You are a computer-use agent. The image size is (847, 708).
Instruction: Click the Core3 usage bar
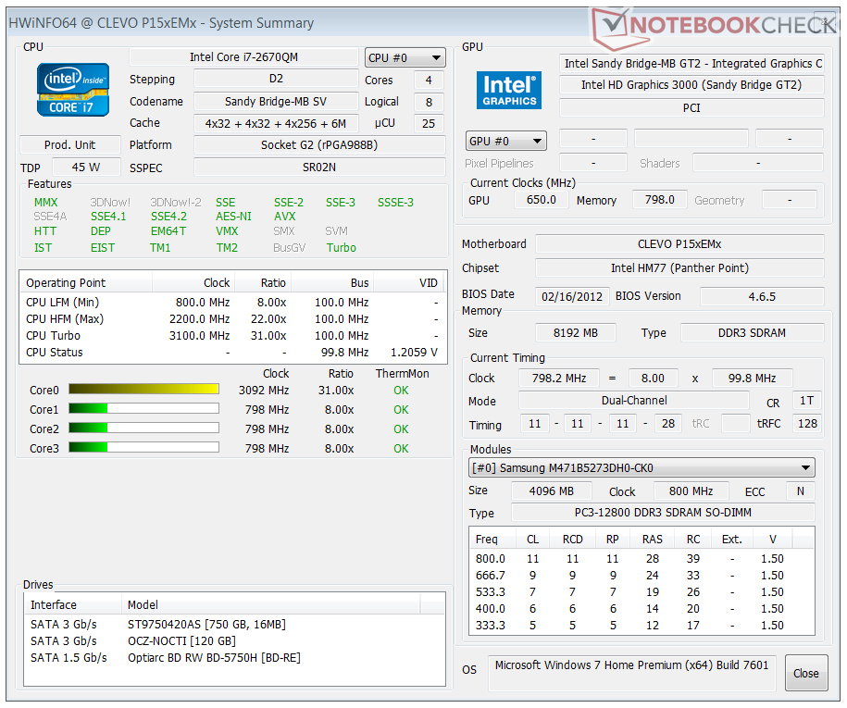click(143, 448)
